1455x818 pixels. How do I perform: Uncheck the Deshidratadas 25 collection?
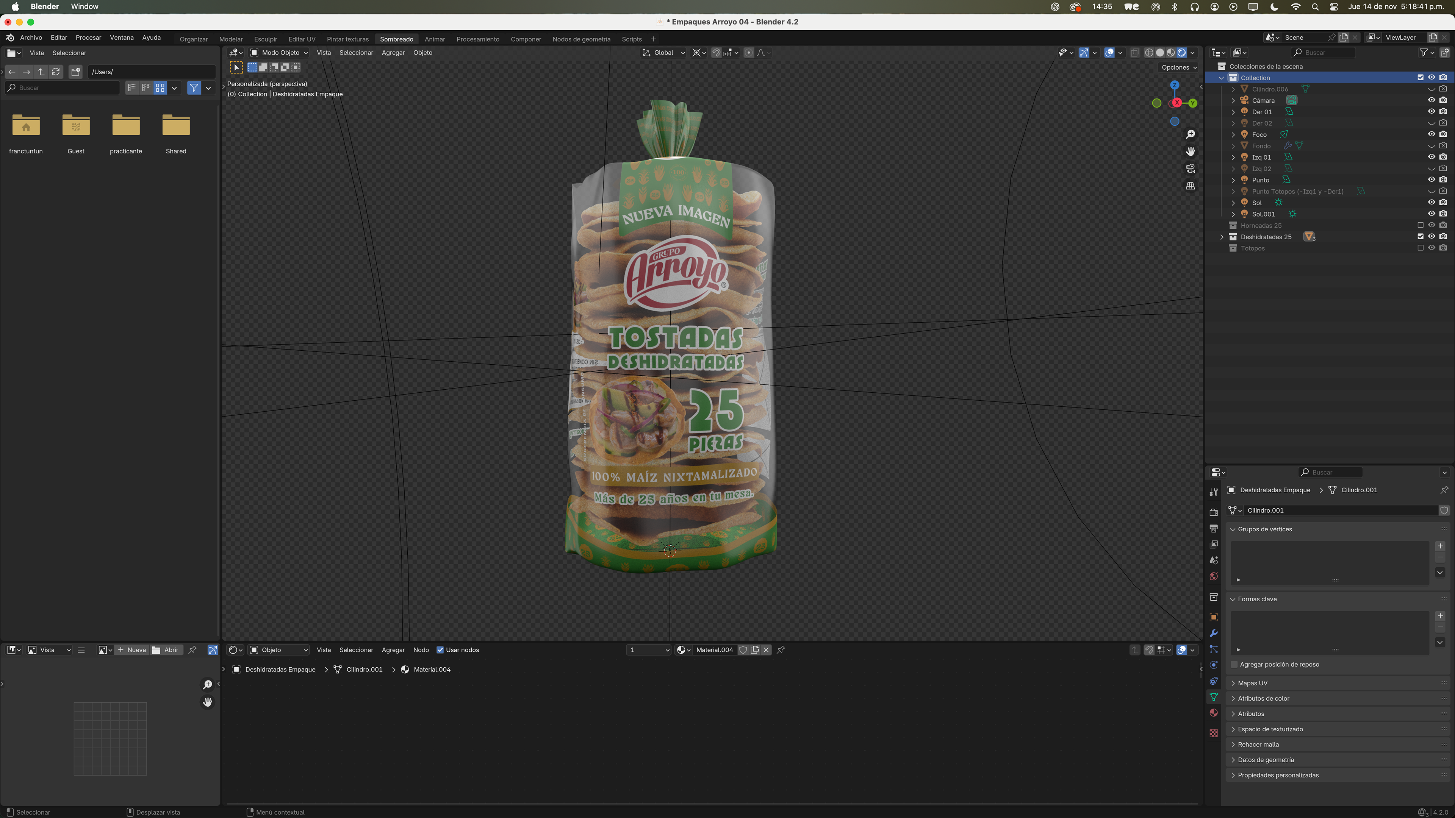tap(1420, 237)
